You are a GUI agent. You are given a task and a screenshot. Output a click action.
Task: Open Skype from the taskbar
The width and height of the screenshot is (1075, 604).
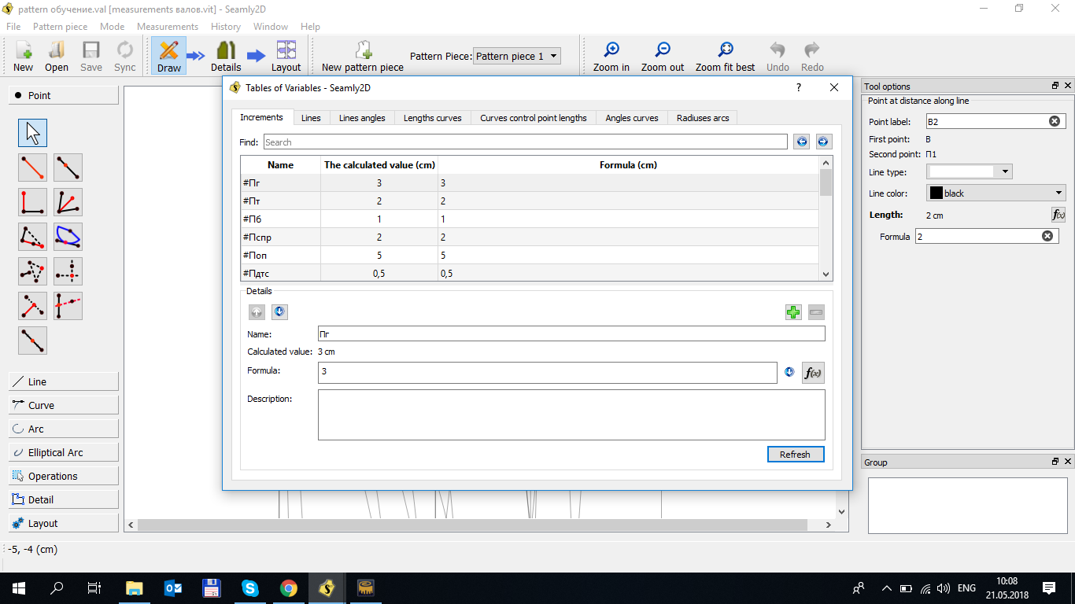(250, 587)
